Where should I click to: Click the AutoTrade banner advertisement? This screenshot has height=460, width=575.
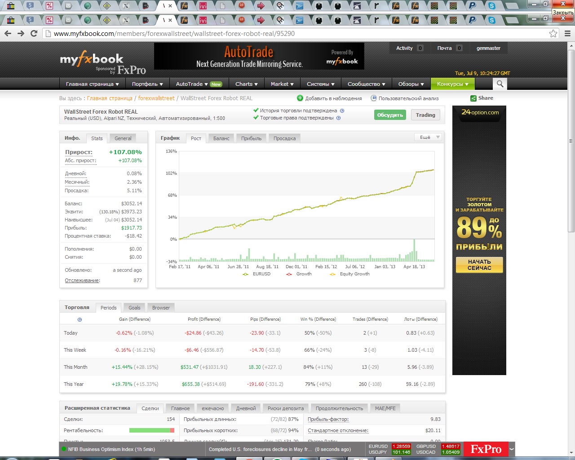coord(259,56)
